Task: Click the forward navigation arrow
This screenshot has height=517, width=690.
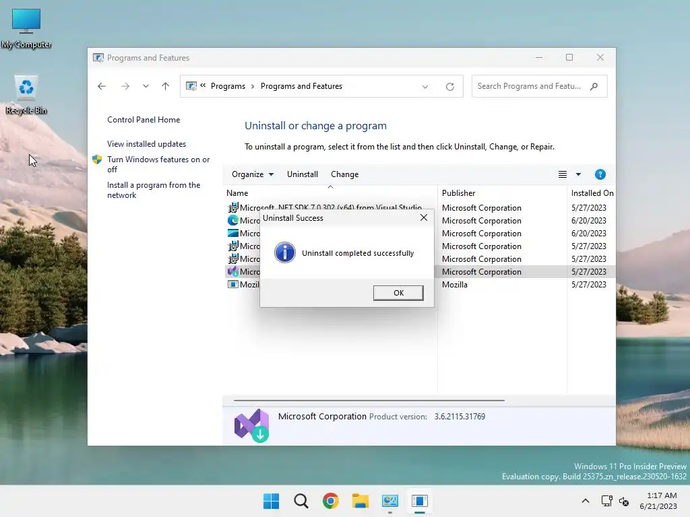Action: pos(125,86)
